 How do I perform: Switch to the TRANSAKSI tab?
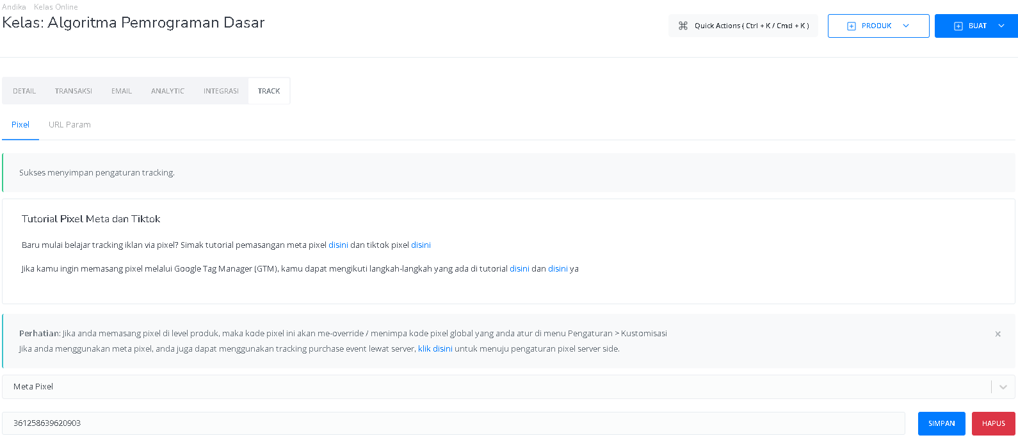(74, 91)
